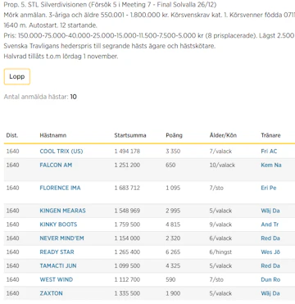295x304 pixels.
Task: Click the 1640 m. Autostart. 12 startande line
Action: 51,25
